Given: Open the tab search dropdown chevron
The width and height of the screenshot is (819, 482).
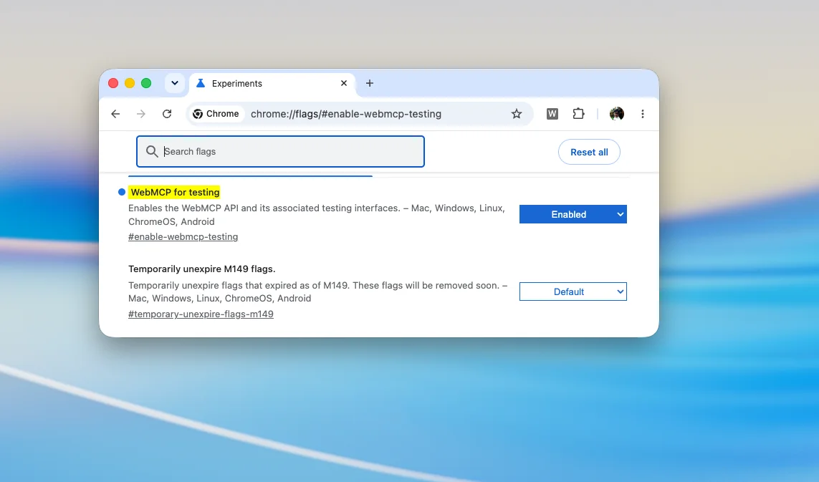Looking at the screenshot, I should [x=174, y=83].
